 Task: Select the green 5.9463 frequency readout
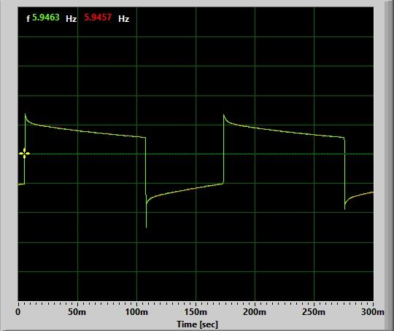pos(46,17)
